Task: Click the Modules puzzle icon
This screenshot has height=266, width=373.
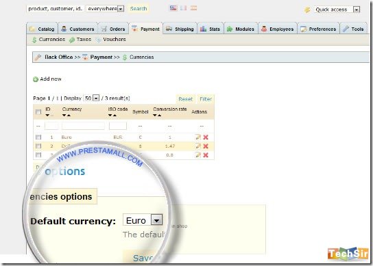Action: (230, 29)
